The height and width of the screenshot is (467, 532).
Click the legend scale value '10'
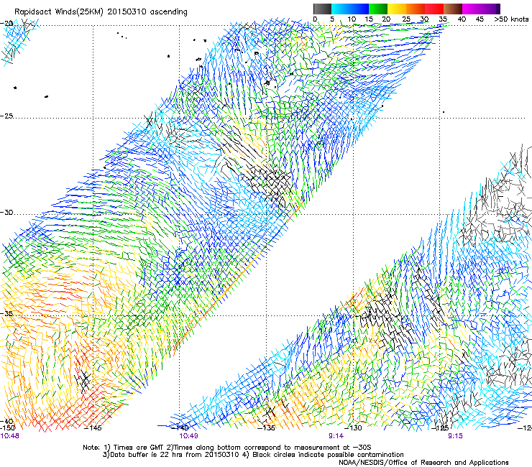tap(352, 19)
